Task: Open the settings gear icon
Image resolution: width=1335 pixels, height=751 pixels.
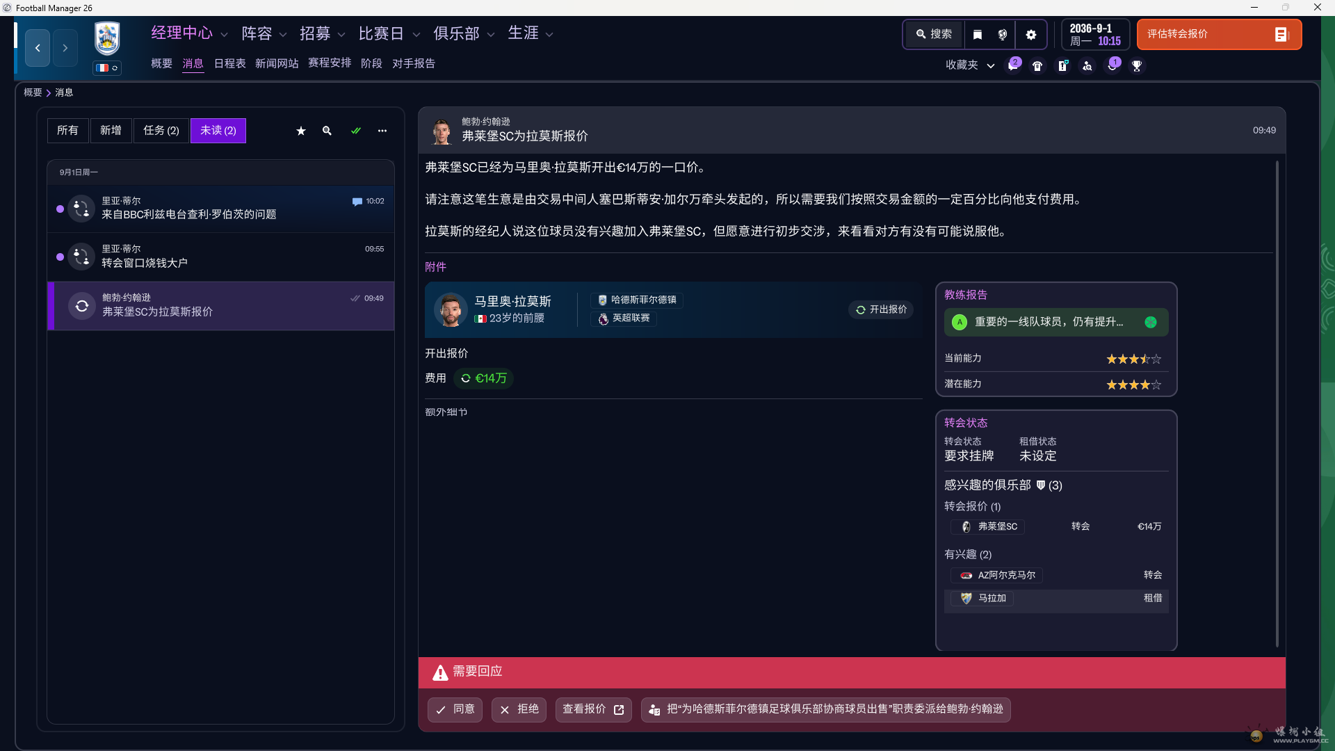Action: coord(1031,34)
